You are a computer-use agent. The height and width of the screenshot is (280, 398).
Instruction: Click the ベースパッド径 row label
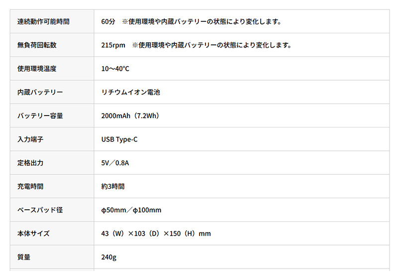(x=40, y=210)
